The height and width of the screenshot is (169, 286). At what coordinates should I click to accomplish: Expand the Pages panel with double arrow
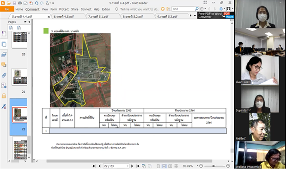tap(25, 22)
